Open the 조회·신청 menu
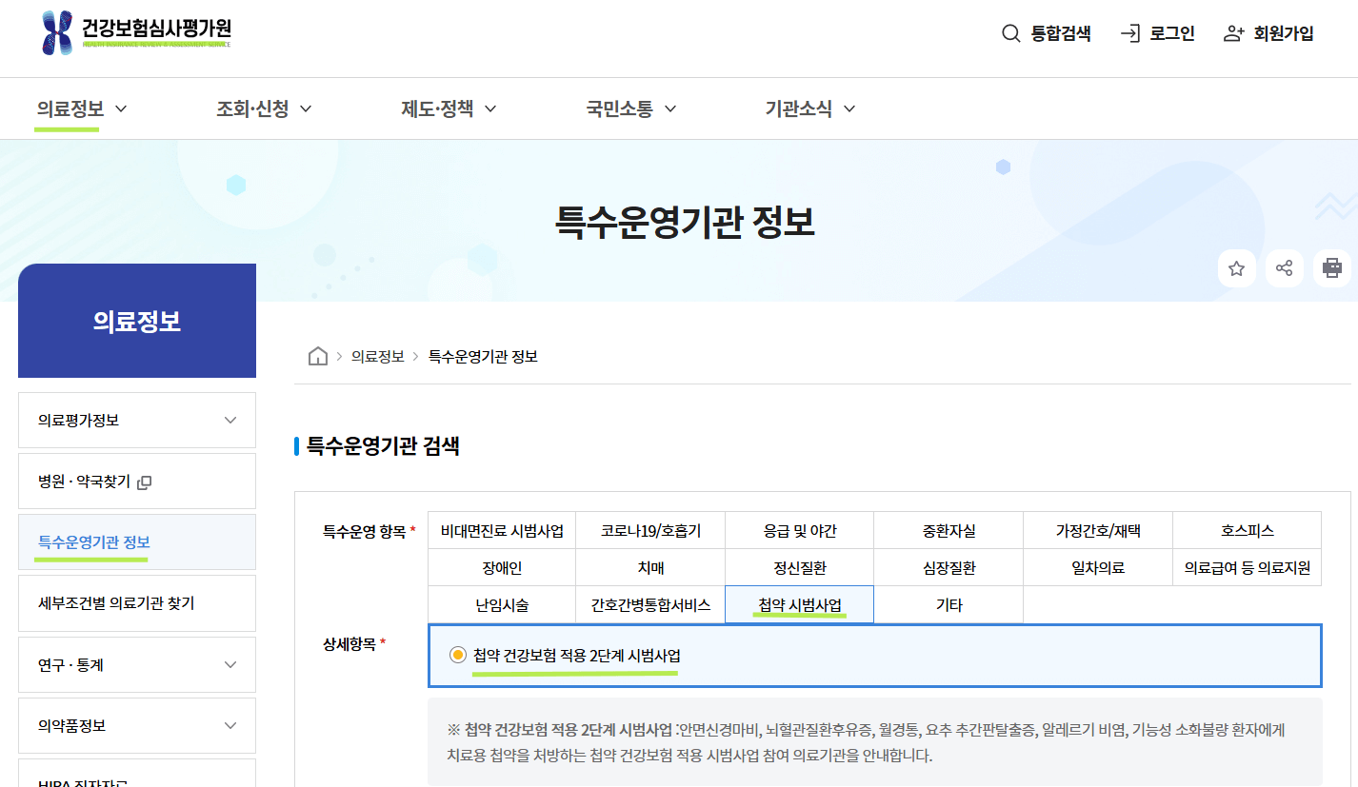This screenshot has width=1358, height=787. (x=252, y=108)
